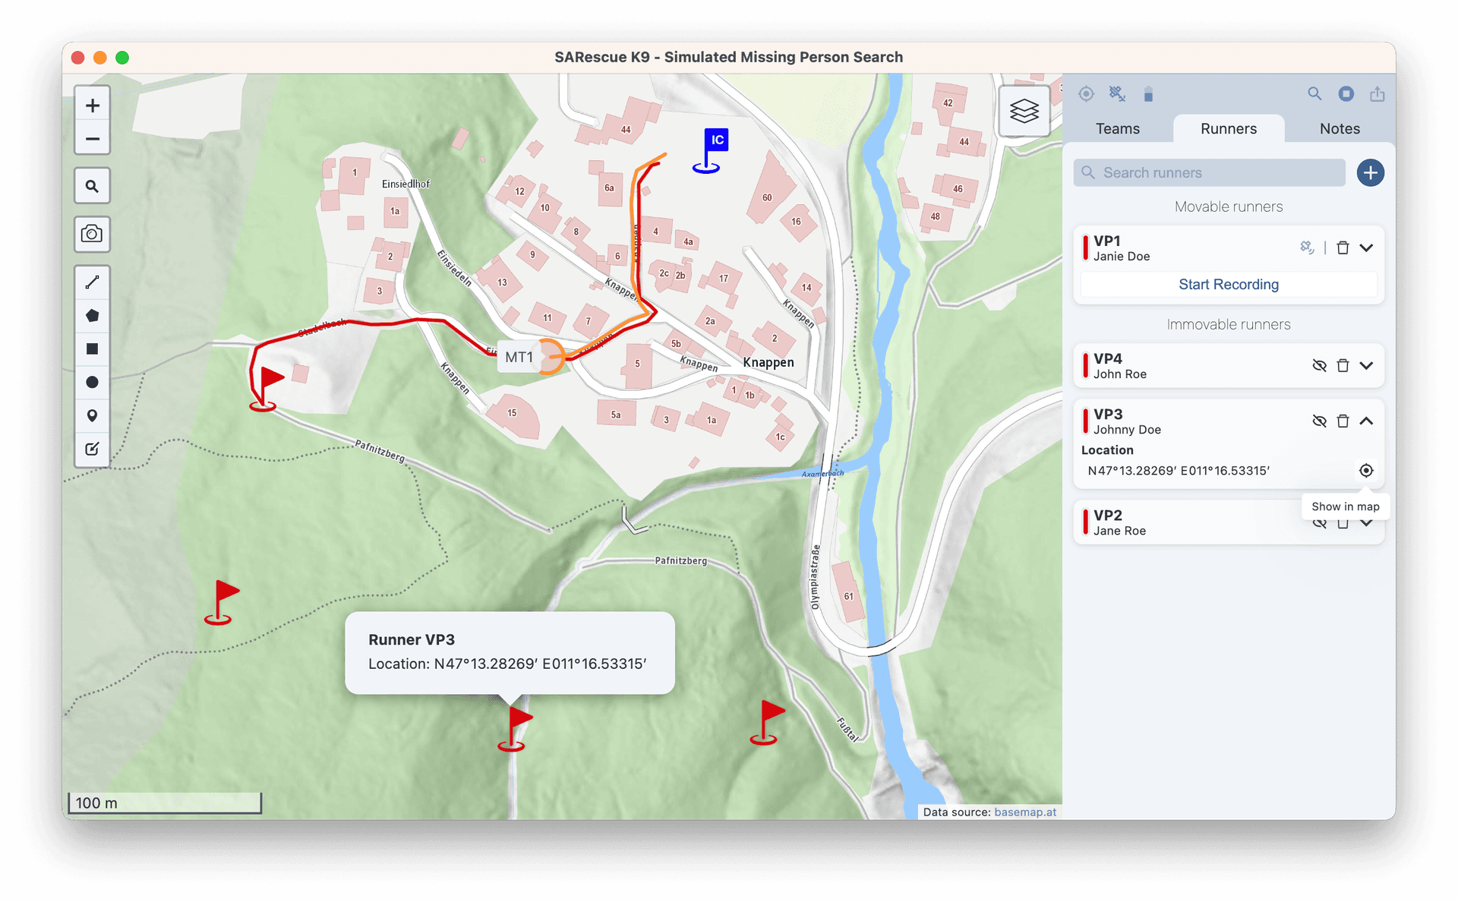Click the satellite icon on VP1 card
The width and height of the screenshot is (1458, 902).
[x=1306, y=248]
